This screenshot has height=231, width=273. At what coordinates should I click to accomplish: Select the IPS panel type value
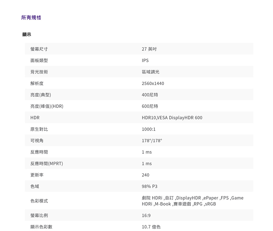tap(145, 61)
